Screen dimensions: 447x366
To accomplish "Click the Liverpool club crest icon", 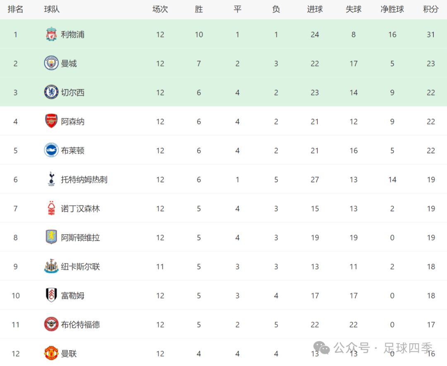I will pyautogui.click(x=51, y=34).
